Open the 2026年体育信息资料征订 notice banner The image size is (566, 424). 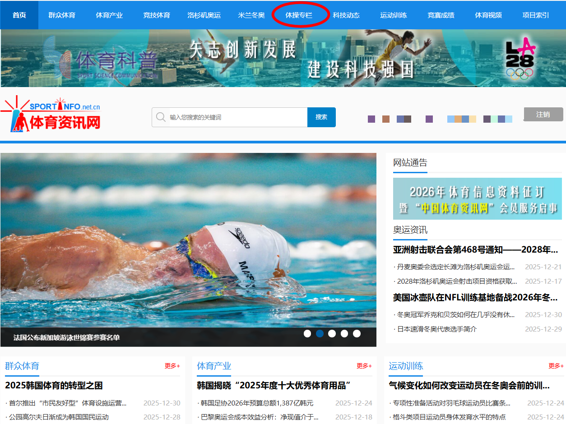477,198
